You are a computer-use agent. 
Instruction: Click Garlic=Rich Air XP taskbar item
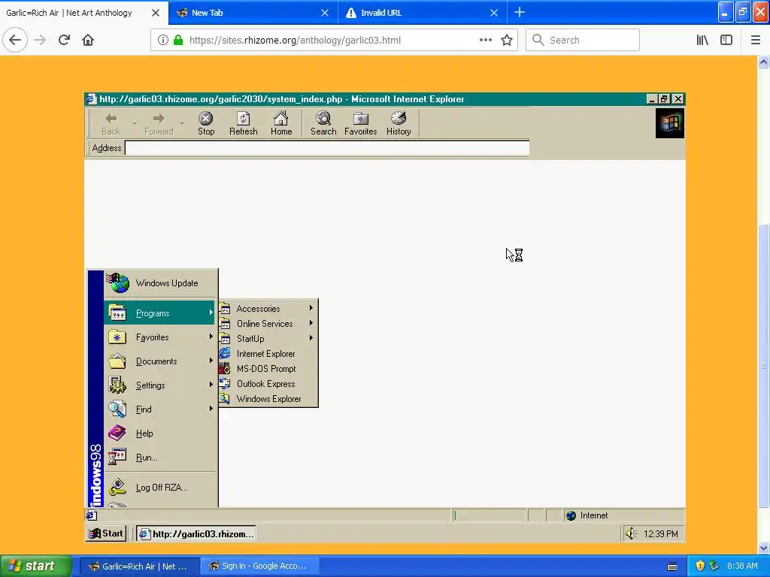click(138, 566)
